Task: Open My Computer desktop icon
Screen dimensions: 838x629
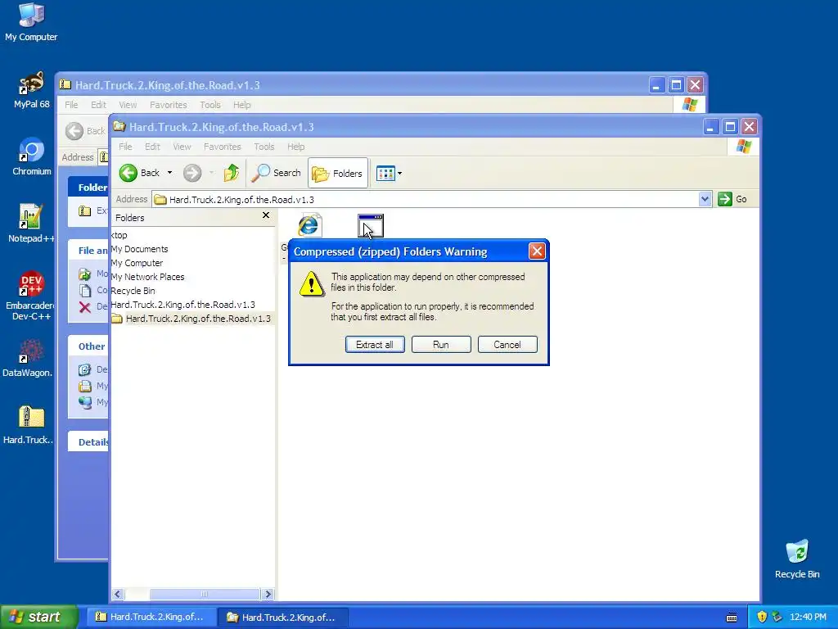Action: pyautogui.click(x=31, y=21)
